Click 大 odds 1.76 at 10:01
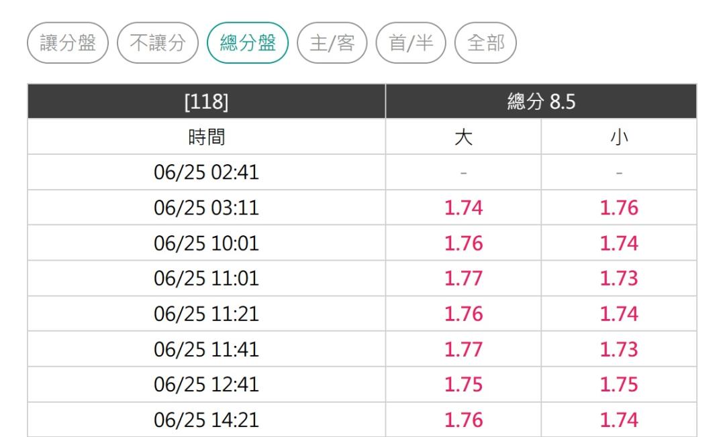Screen dimensions: 725x437 [463, 243]
